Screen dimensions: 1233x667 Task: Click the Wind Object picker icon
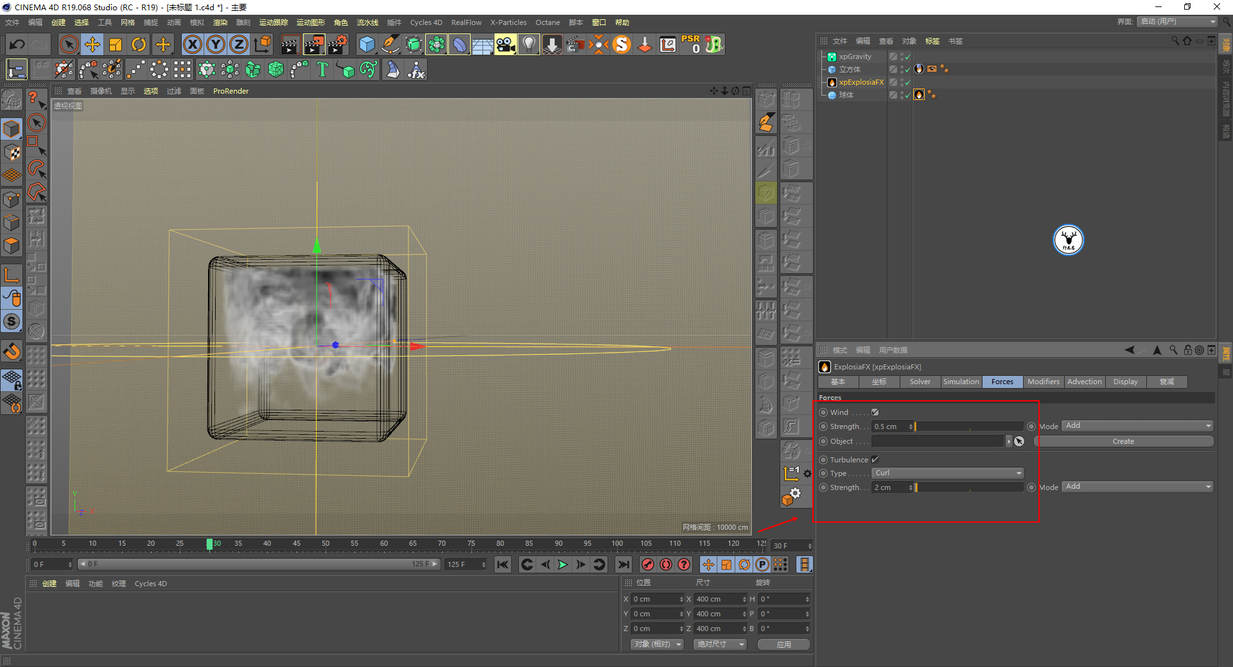click(1019, 441)
